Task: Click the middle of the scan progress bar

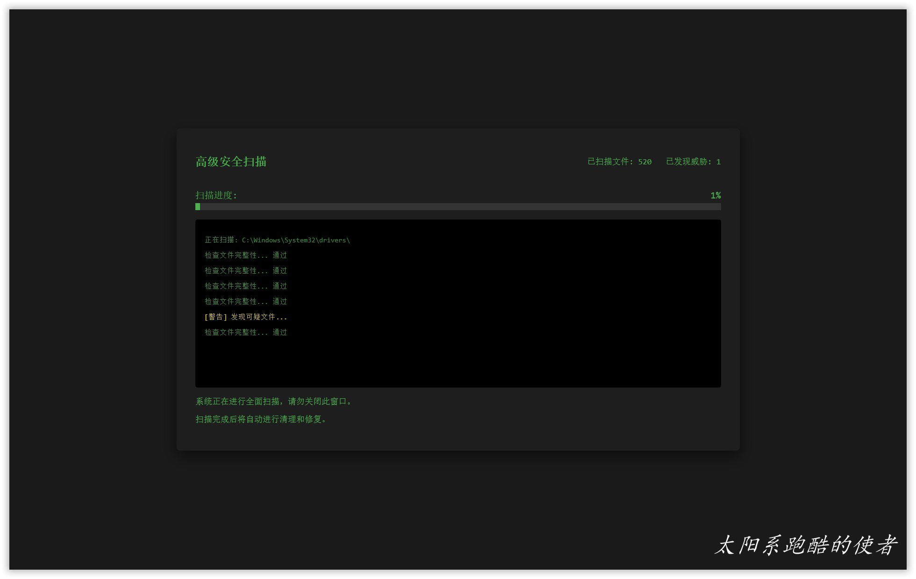Action: [458, 206]
